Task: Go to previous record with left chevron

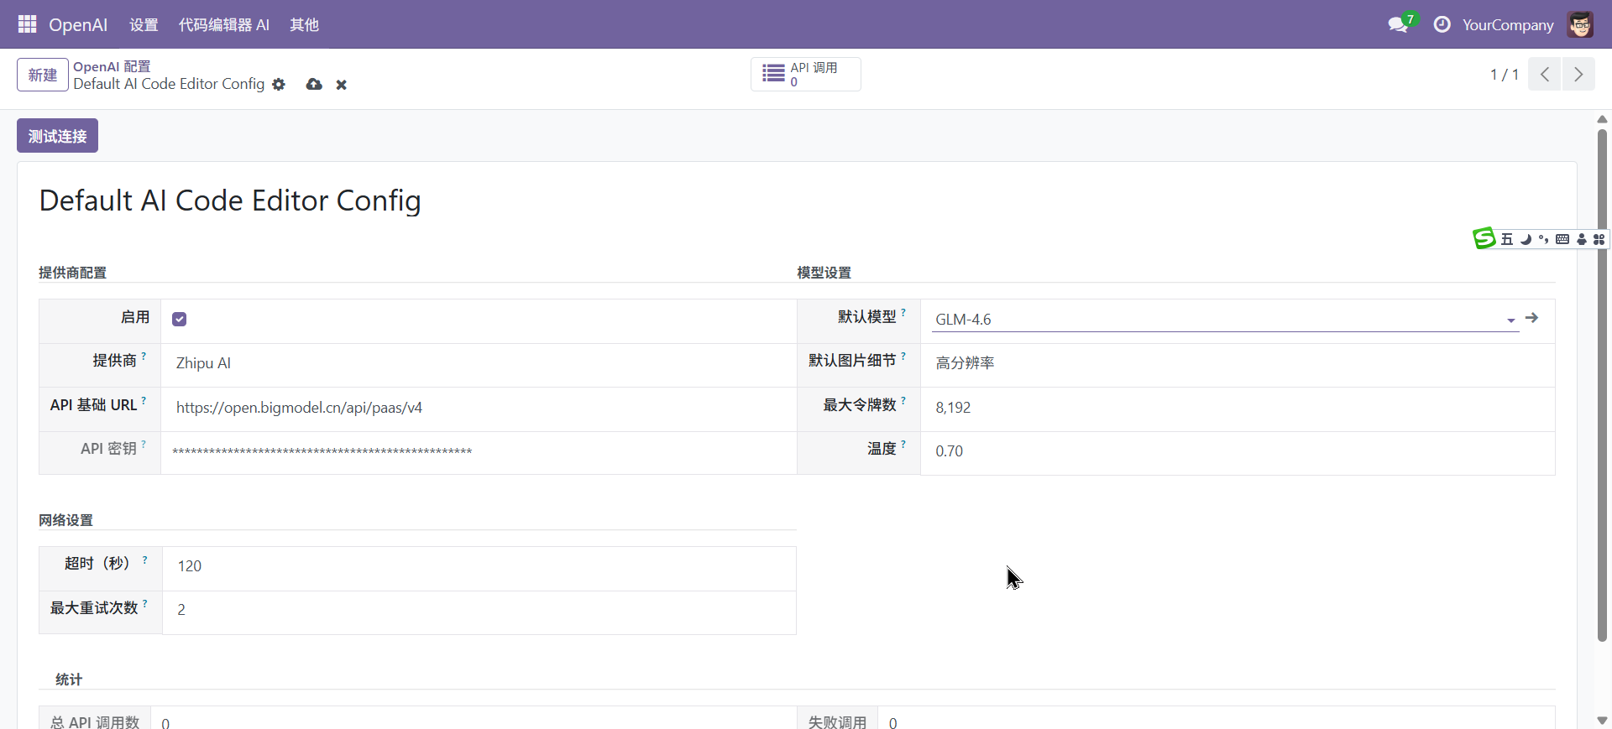Action: pos(1545,75)
